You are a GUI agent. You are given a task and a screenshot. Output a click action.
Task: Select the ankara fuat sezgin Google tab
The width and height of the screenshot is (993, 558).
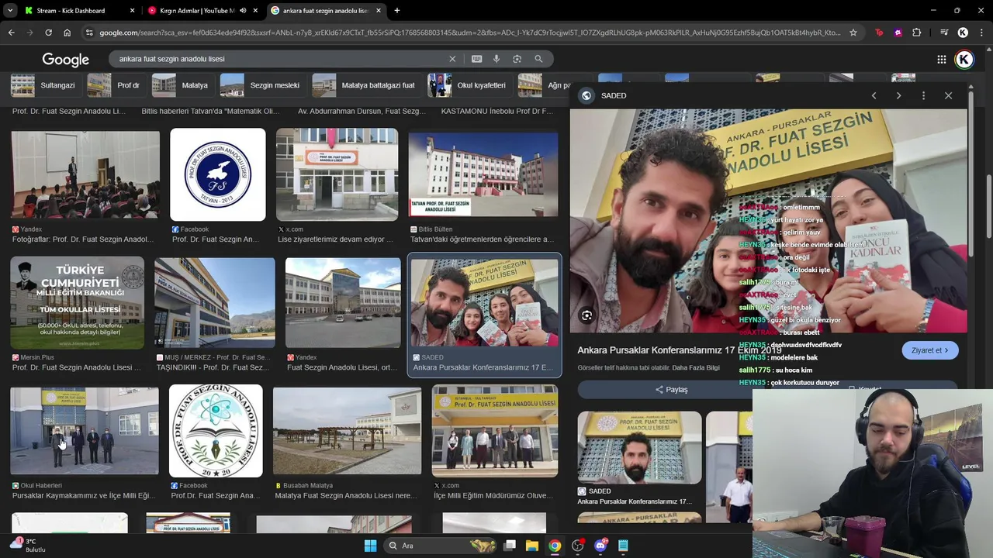(x=326, y=11)
